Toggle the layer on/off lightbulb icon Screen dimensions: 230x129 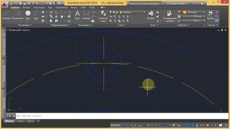pos(110,12)
